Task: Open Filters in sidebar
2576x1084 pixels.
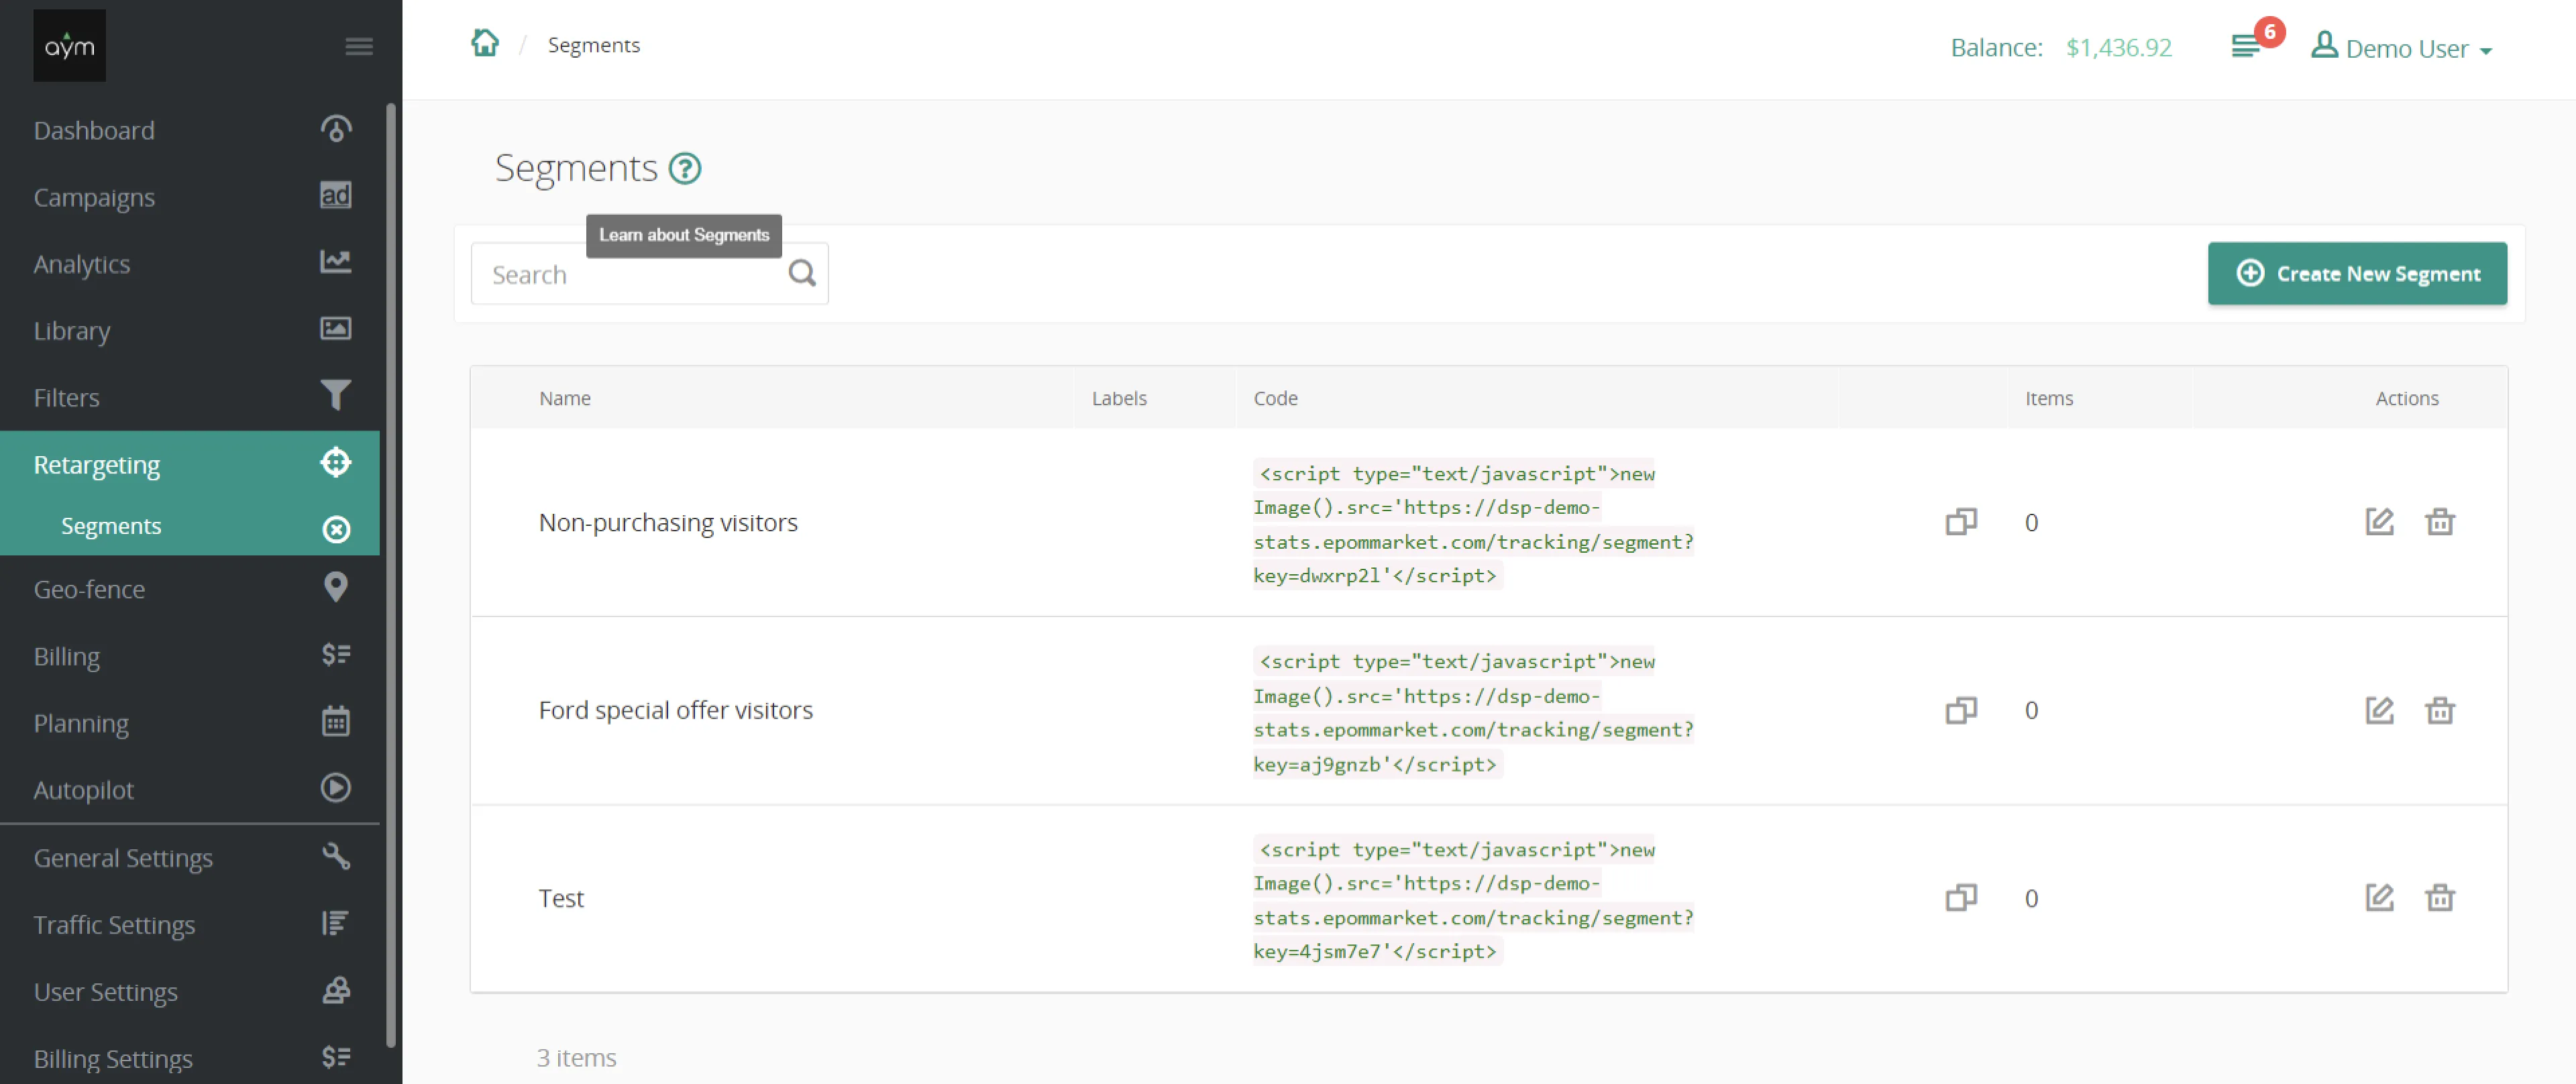Action: coord(190,397)
